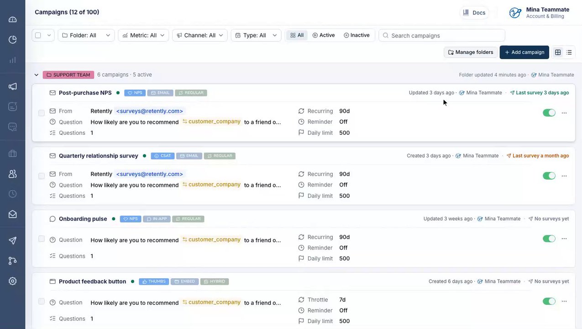Screen dimensions: 582x329
Task: Open the Type: All dropdown
Action: 256,35
